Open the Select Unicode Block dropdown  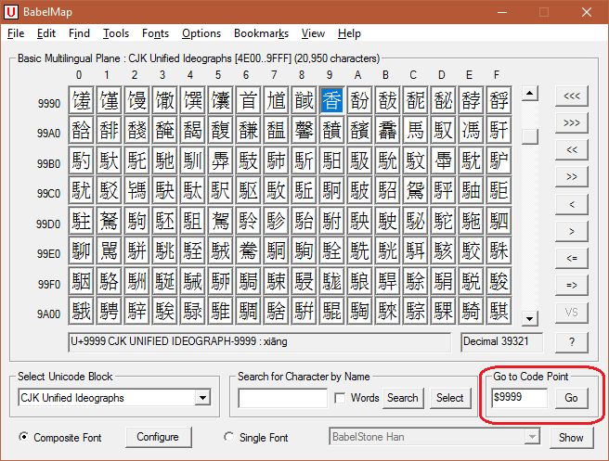point(202,398)
